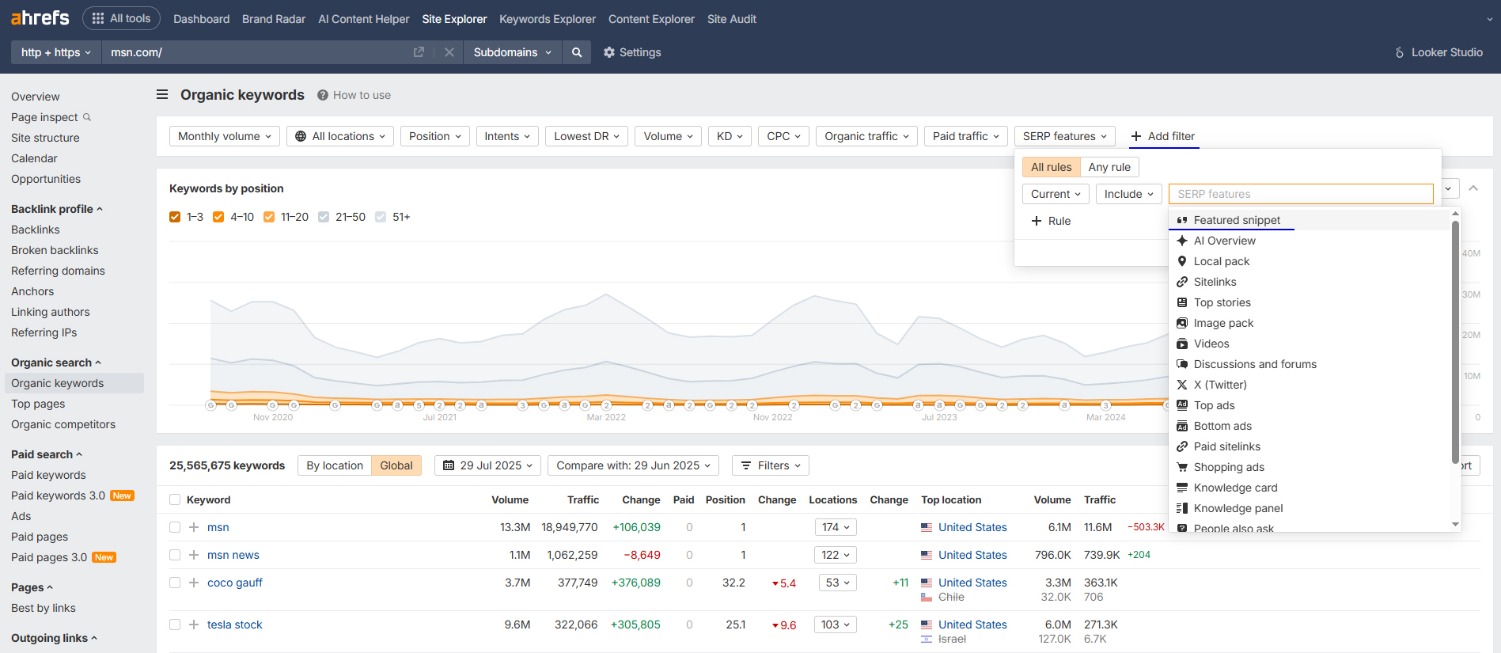Select Paid sitelinks SERP feature
The height and width of the screenshot is (653, 1501).
(x=1310, y=446)
